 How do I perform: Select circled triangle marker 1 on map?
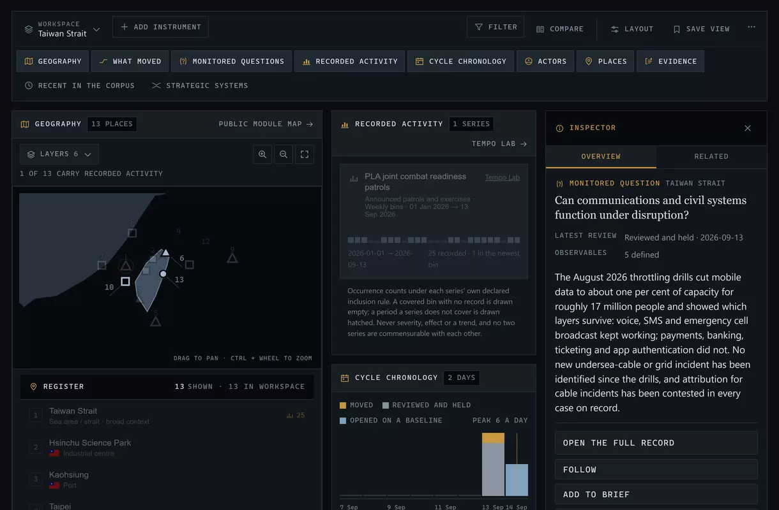[x=125, y=265]
